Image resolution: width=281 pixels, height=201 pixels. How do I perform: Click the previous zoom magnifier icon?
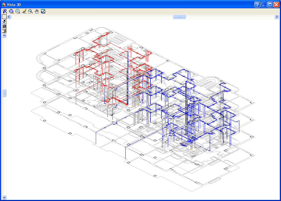pos(5,11)
